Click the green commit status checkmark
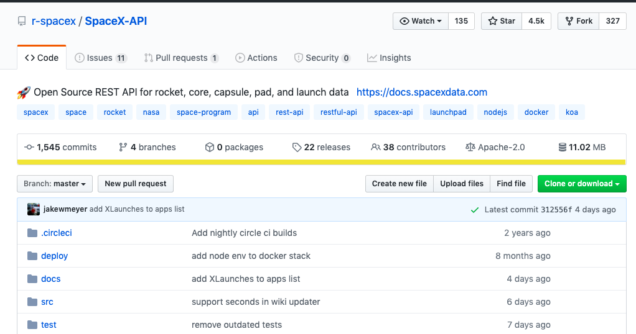 pyautogui.click(x=475, y=210)
